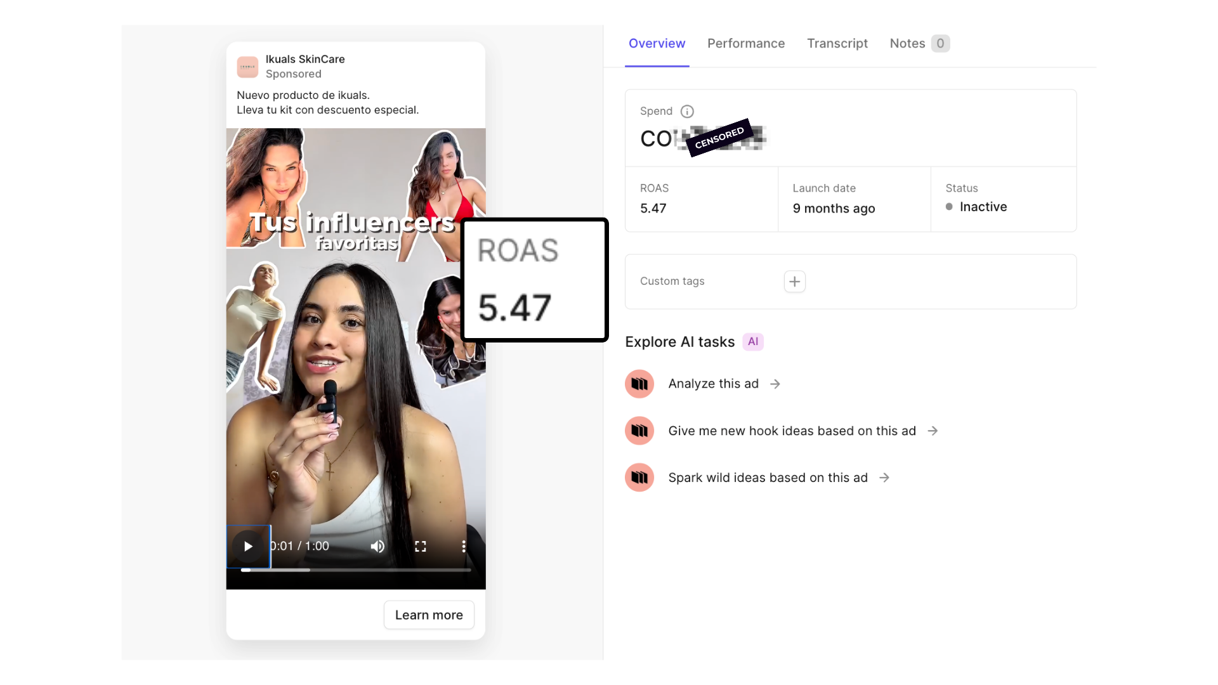Image resolution: width=1218 pixels, height=685 pixels.
Task: Click the Spark wild ideas round icon
Action: point(639,478)
